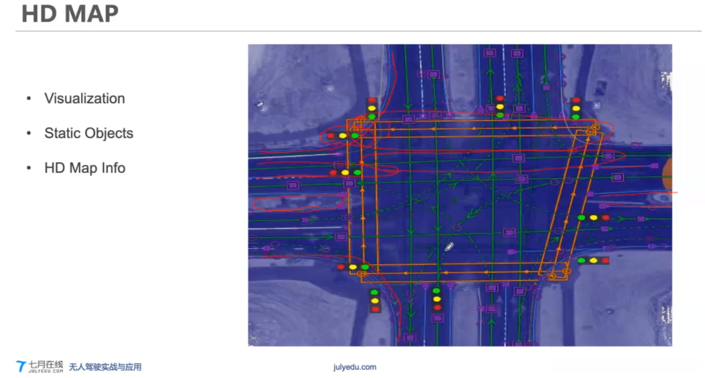The height and width of the screenshot is (378, 705).
Task: Click the "HD MAP" slide title
Action: point(70,13)
